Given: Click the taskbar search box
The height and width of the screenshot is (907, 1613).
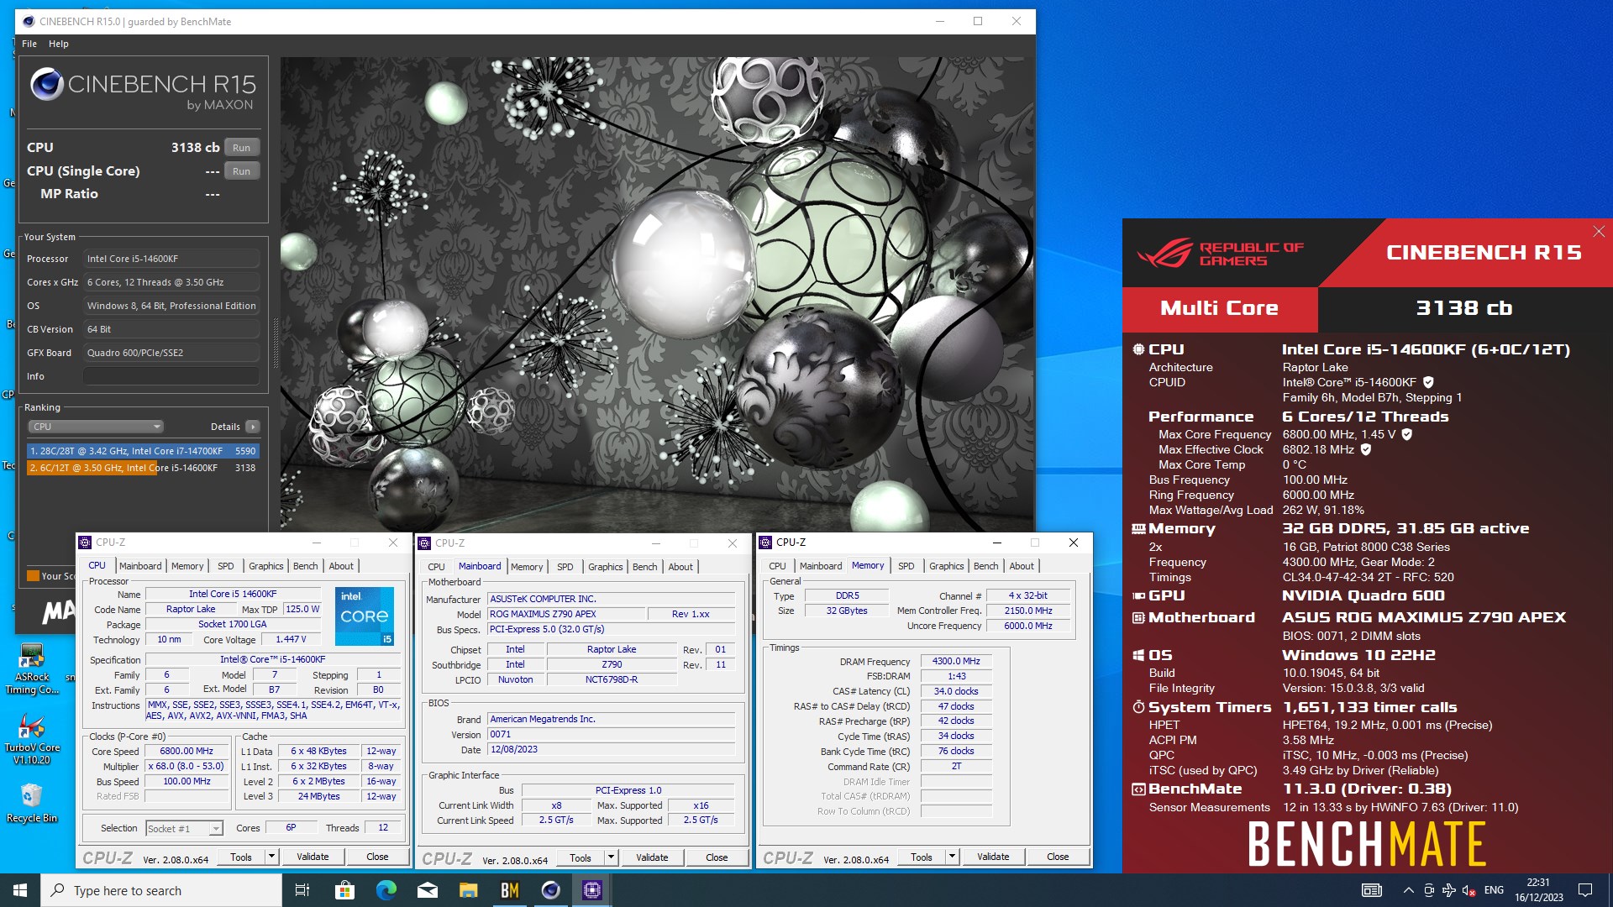Looking at the screenshot, I should tap(161, 890).
